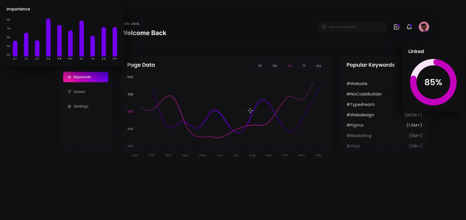Click the 1-2 bar in Importance chart
The width and height of the screenshot is (466, 220).
click(26, 45)
